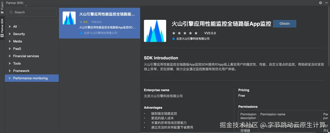Image resolution: width=330 pixels, height=133 pixels.
Task: Expand the PaaS category arrow
Action: point(10,49)
